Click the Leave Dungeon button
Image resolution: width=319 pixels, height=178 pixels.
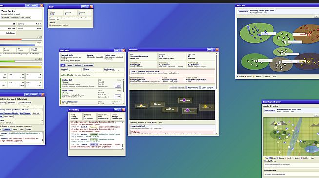coord(207,88)
